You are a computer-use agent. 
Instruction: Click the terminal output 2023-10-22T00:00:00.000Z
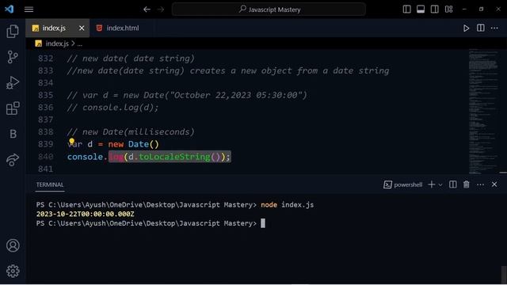(85, 214)
